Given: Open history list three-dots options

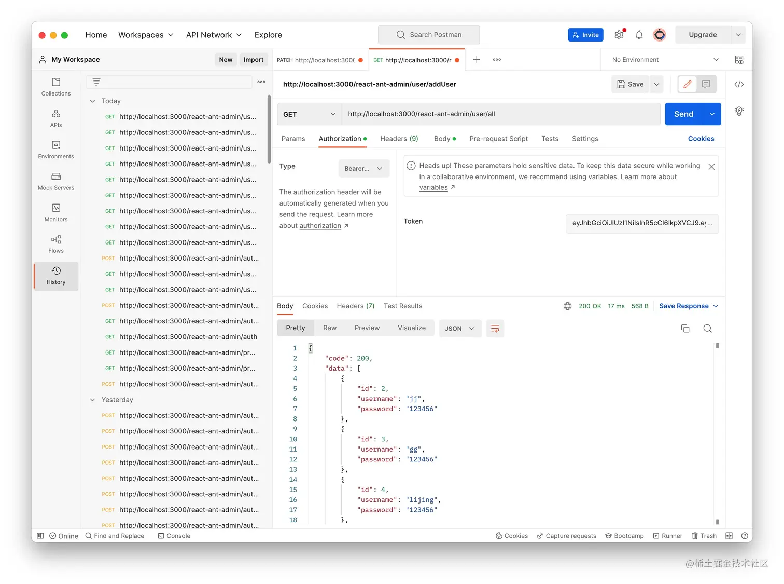Looking at the screenshot, I should [x=261, y=82].
